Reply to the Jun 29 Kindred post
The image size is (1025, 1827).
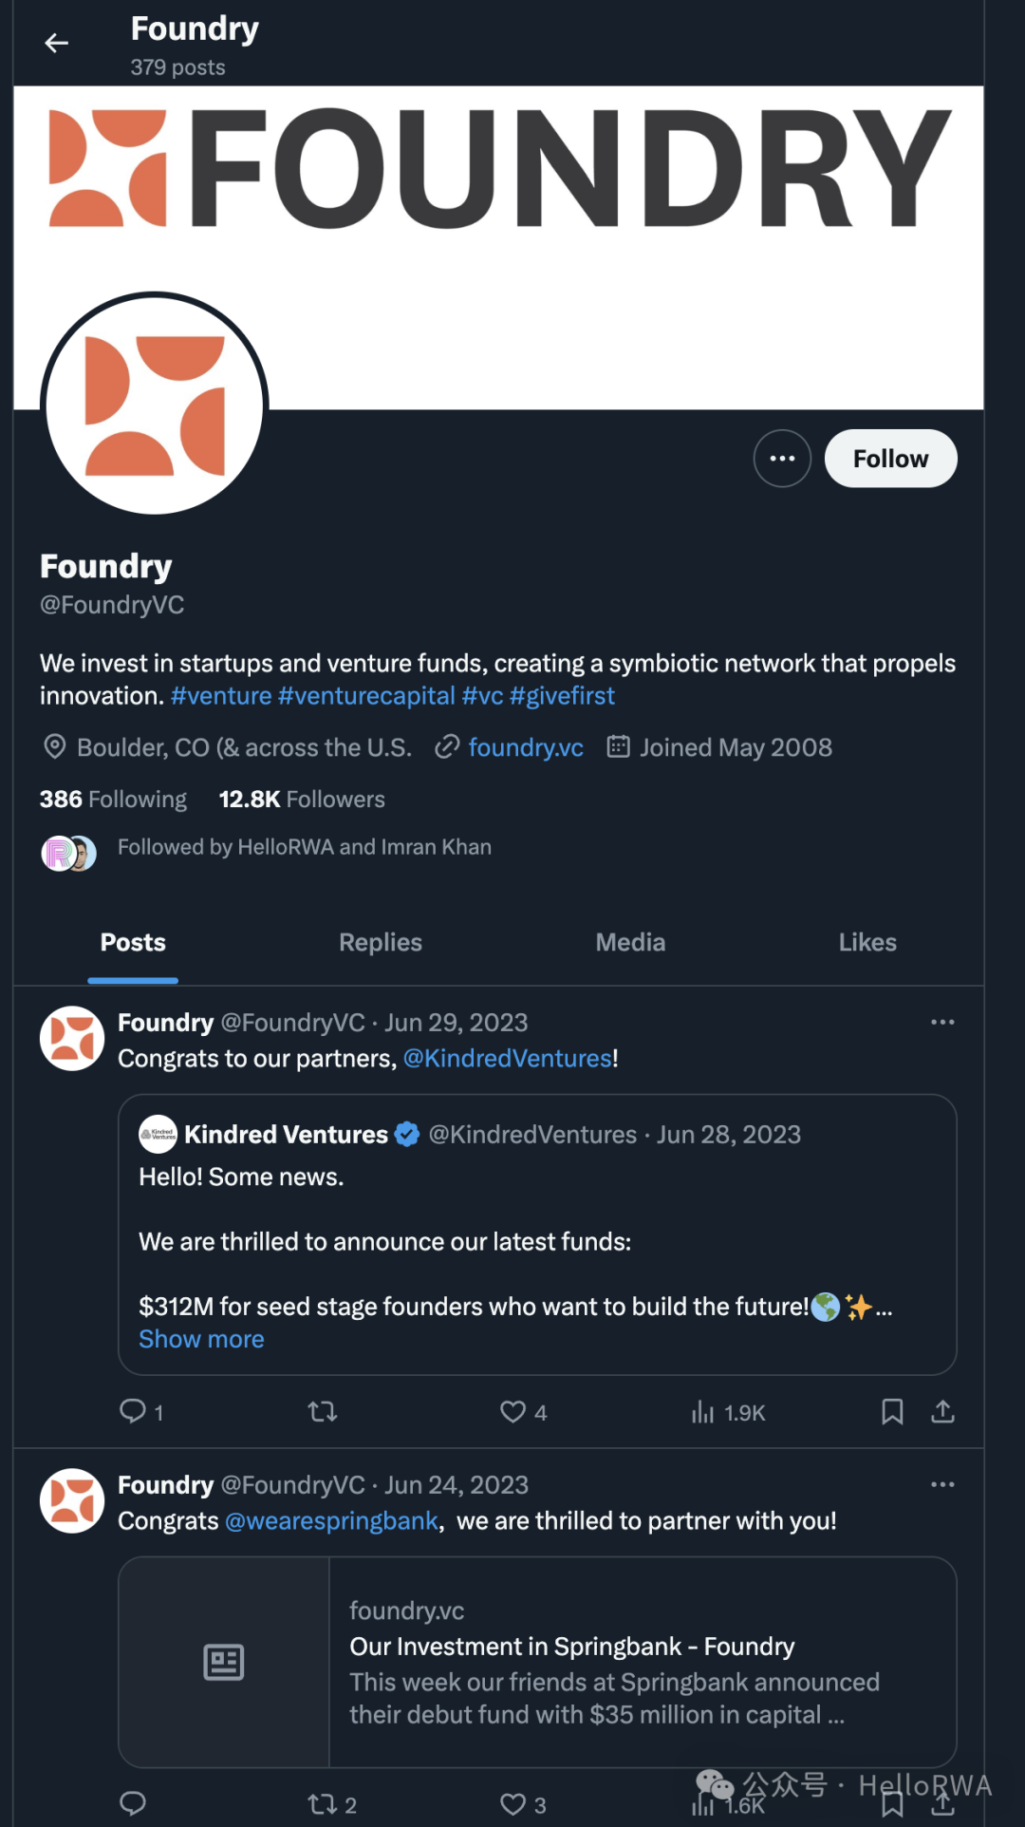click(133, 1411)
